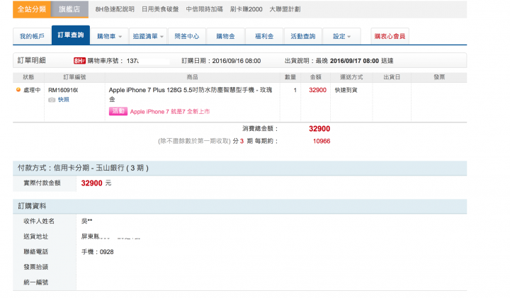Open the 福利金 tab
510x298 pixels.
264,36
